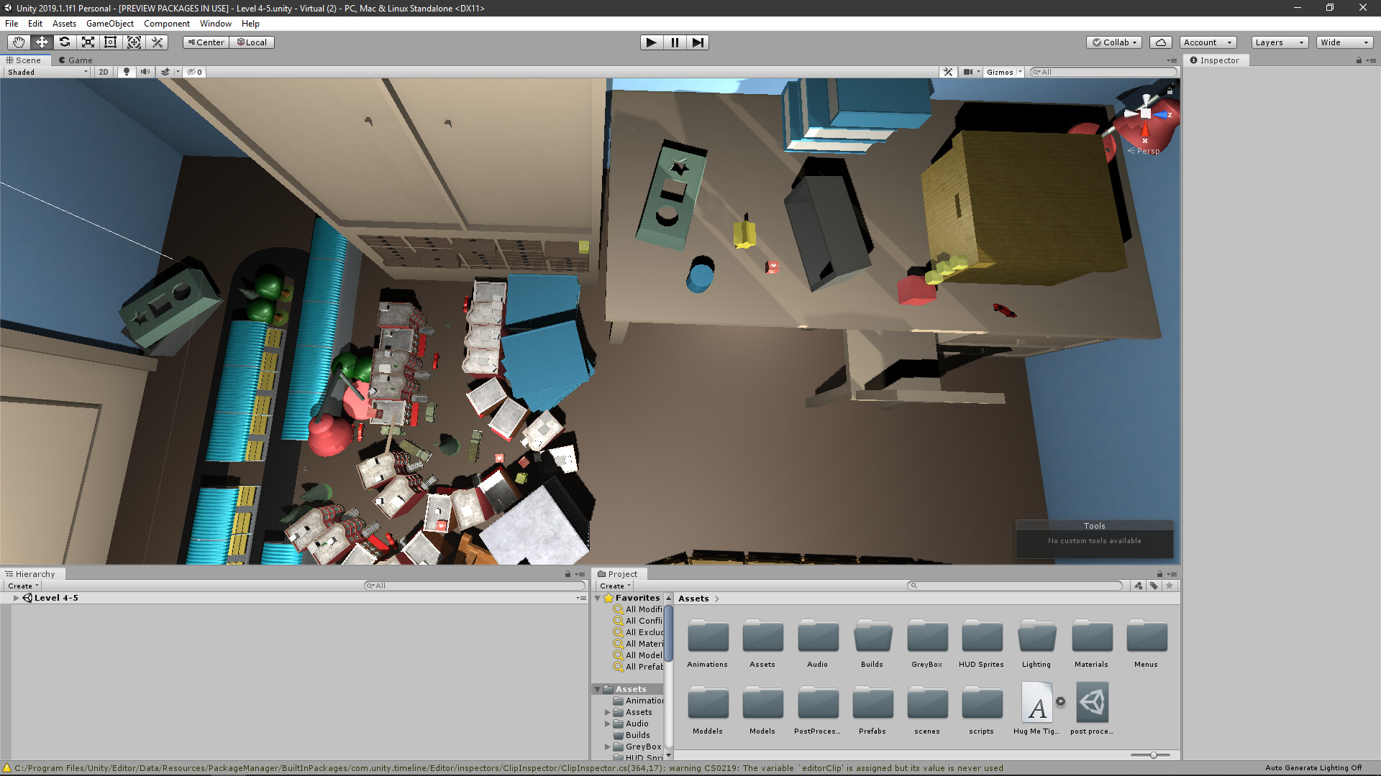The image size is (1381, 776).
Task: Open custom editor tools button
Action: coord(158,42)
